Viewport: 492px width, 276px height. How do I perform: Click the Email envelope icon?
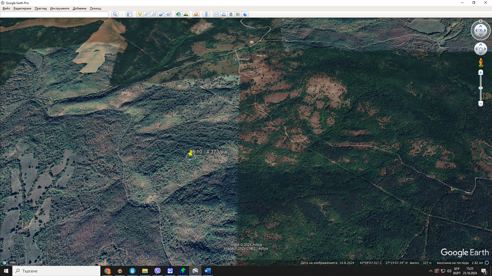(x=217, y=14)
